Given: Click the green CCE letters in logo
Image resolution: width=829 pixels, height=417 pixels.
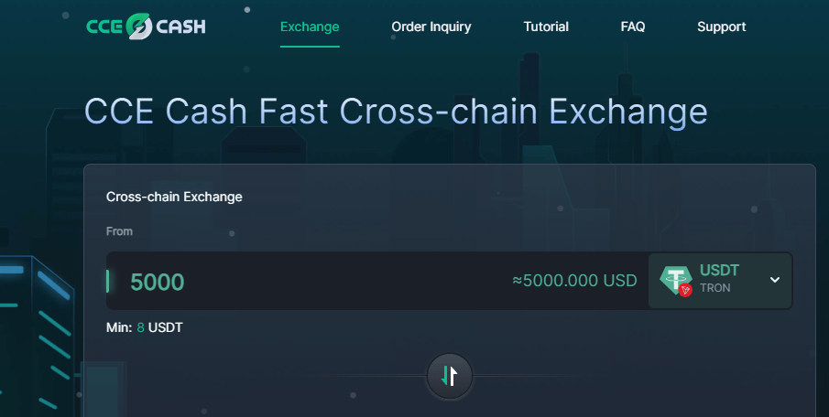Looking at the screenshot, I should [105, 27].
